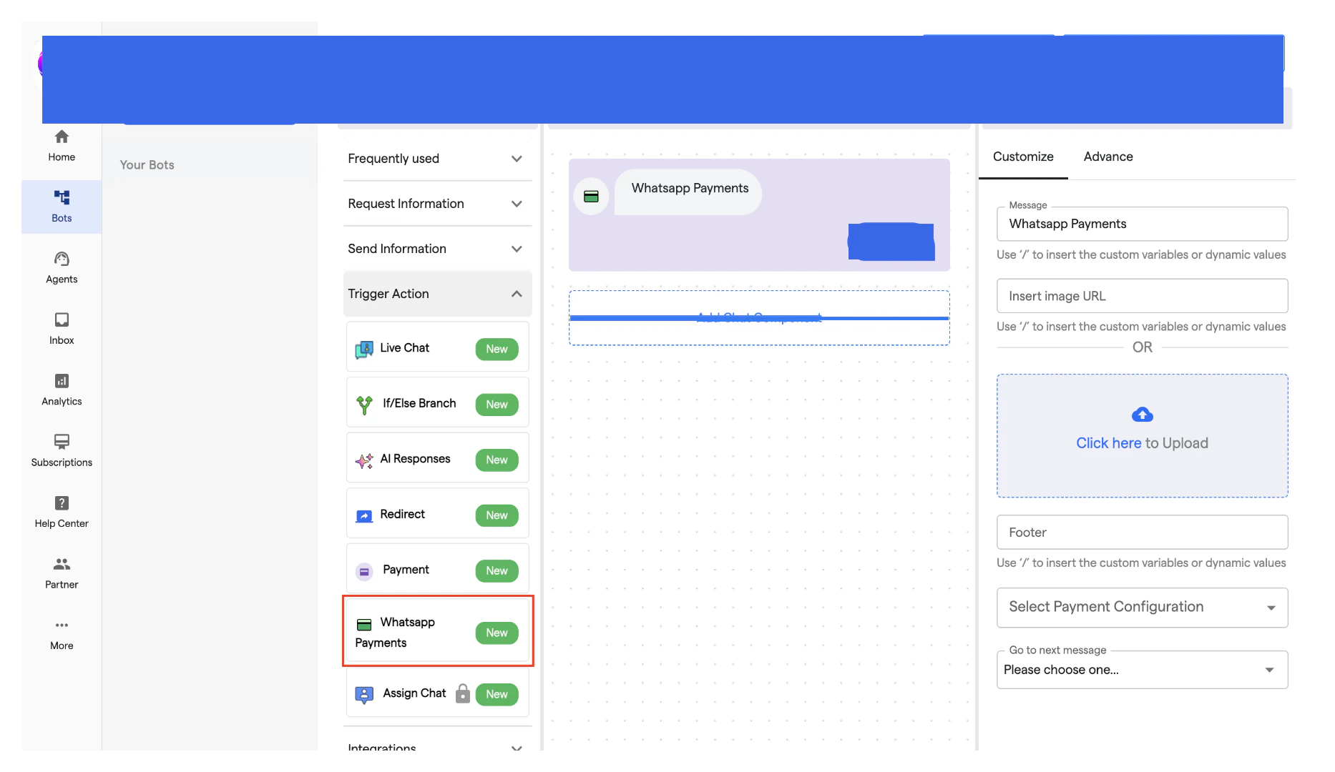Open the Agents headset icon
The width and height of the screenshot is (1335, 772).
(62, 259)
